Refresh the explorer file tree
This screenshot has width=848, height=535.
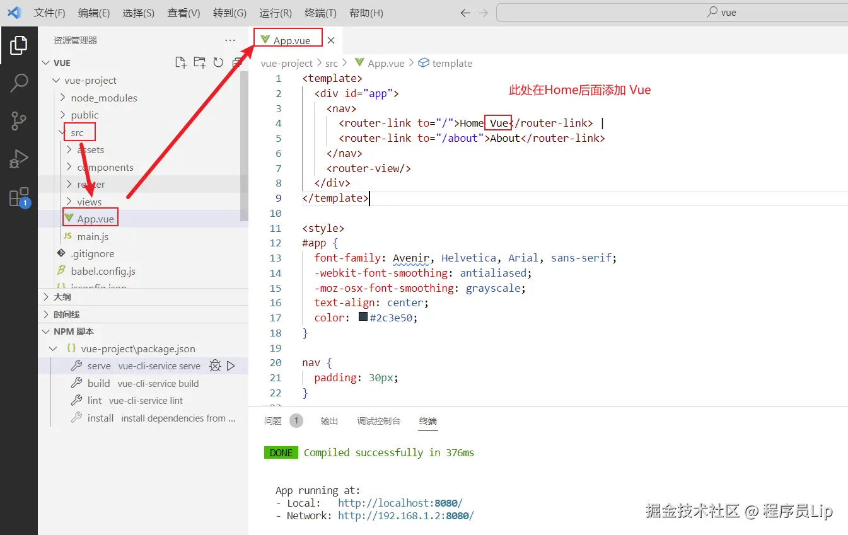(x=218, y=62)
